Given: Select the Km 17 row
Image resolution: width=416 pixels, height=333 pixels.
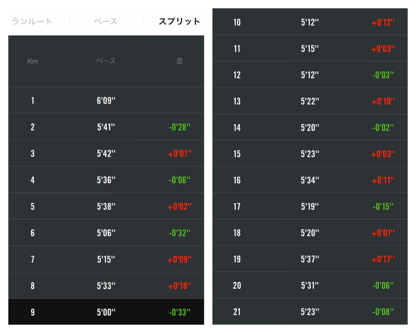Looking at the screenshot, I should (x=310, y=206).
